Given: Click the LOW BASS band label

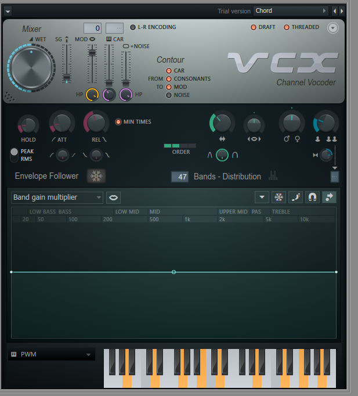Looking at the screenshot, I should click(42, 211).
